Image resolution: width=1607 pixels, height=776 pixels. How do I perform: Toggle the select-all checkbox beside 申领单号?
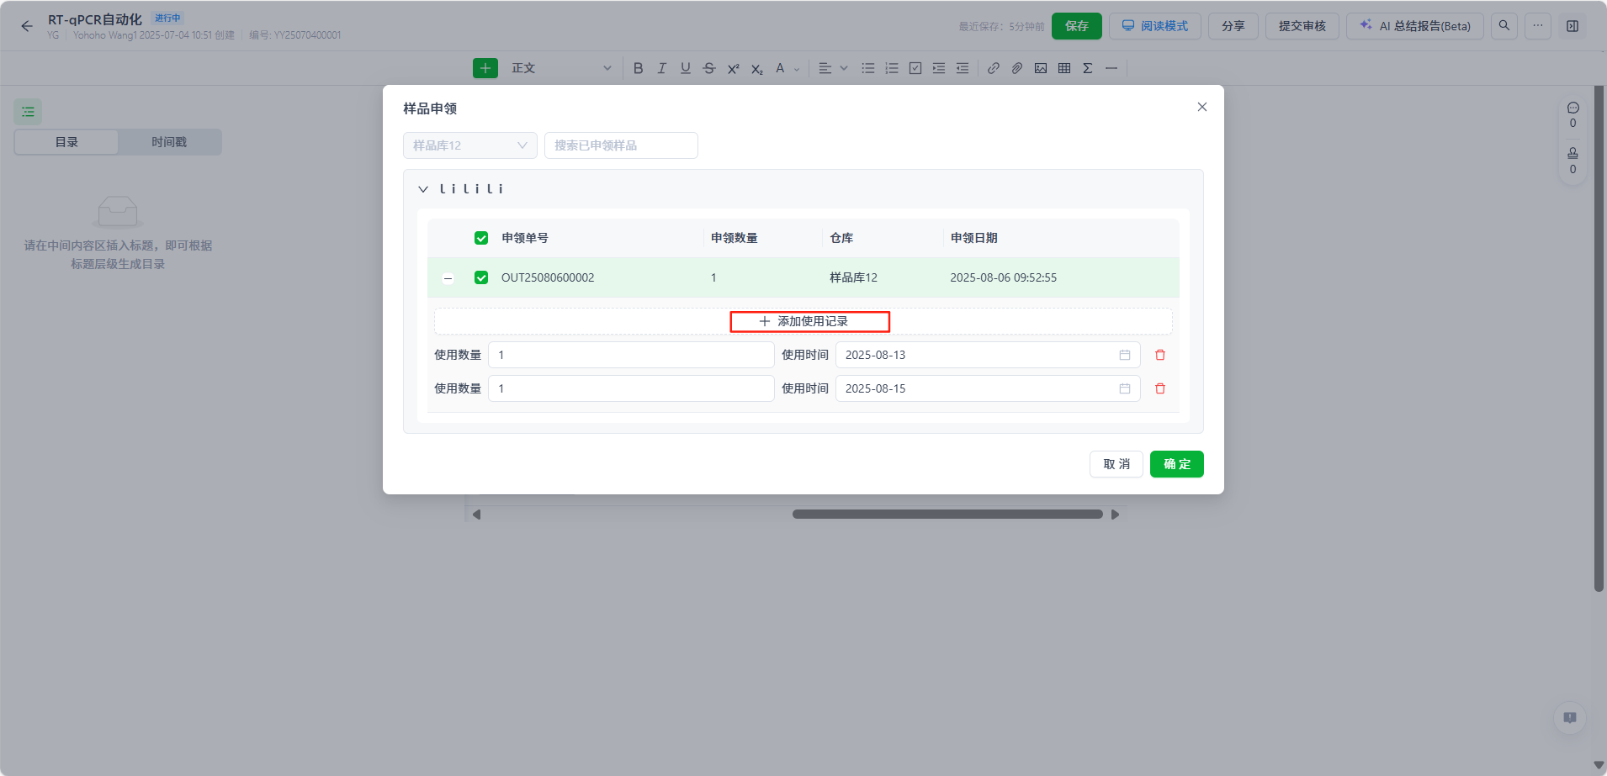pos(481,238)
